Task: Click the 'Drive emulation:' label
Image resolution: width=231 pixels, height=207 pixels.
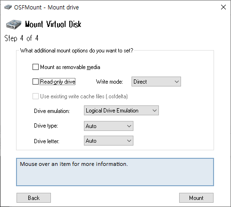Action: (x=52, y=111)
